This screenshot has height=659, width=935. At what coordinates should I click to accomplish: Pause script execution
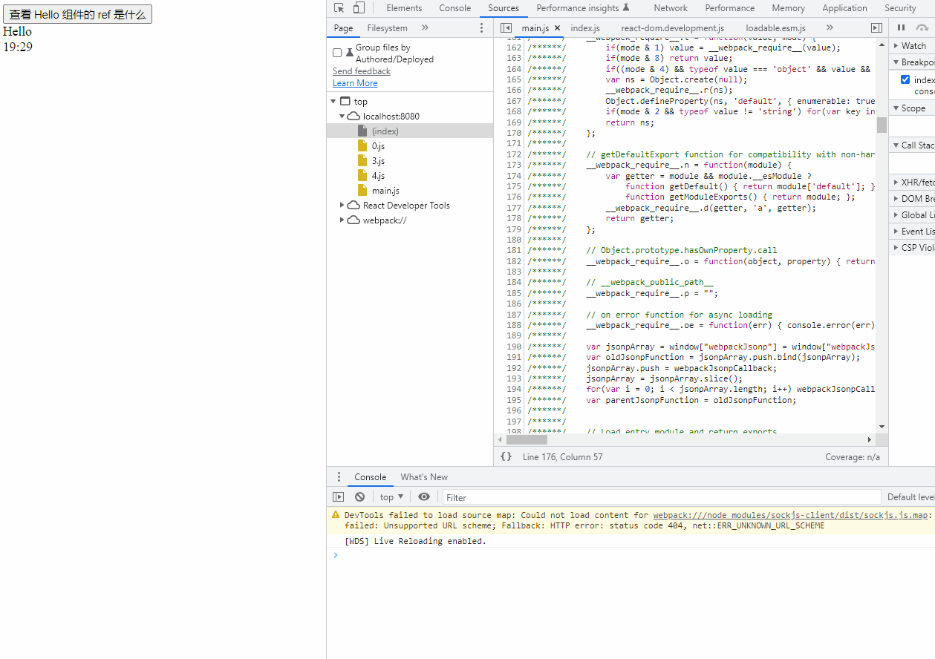pyautogui.click(x=901, y=28)
